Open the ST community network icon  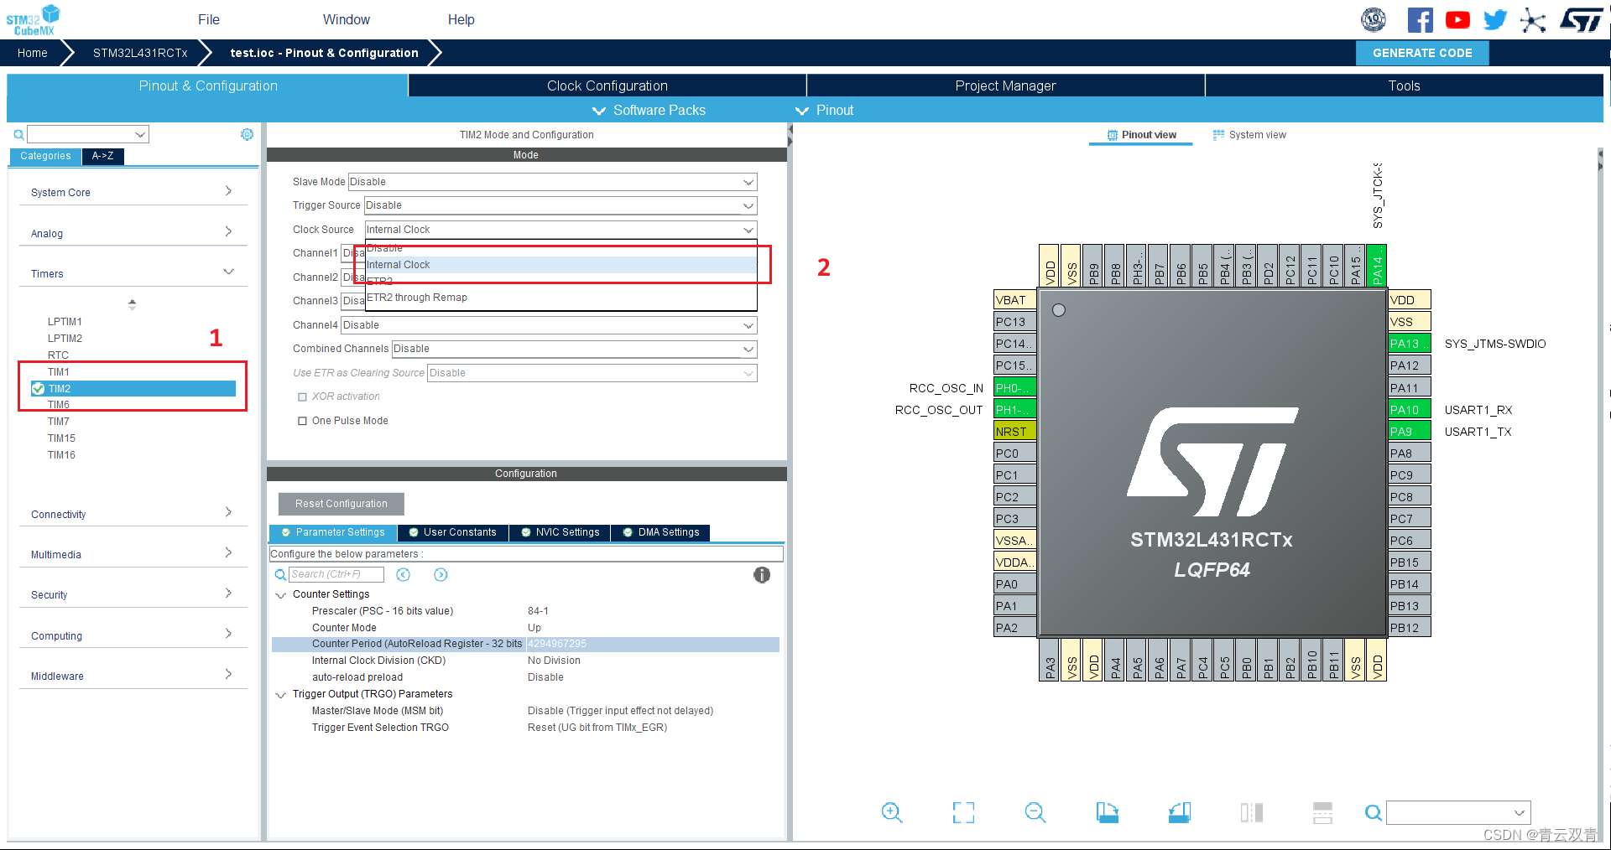point(1532,19)
